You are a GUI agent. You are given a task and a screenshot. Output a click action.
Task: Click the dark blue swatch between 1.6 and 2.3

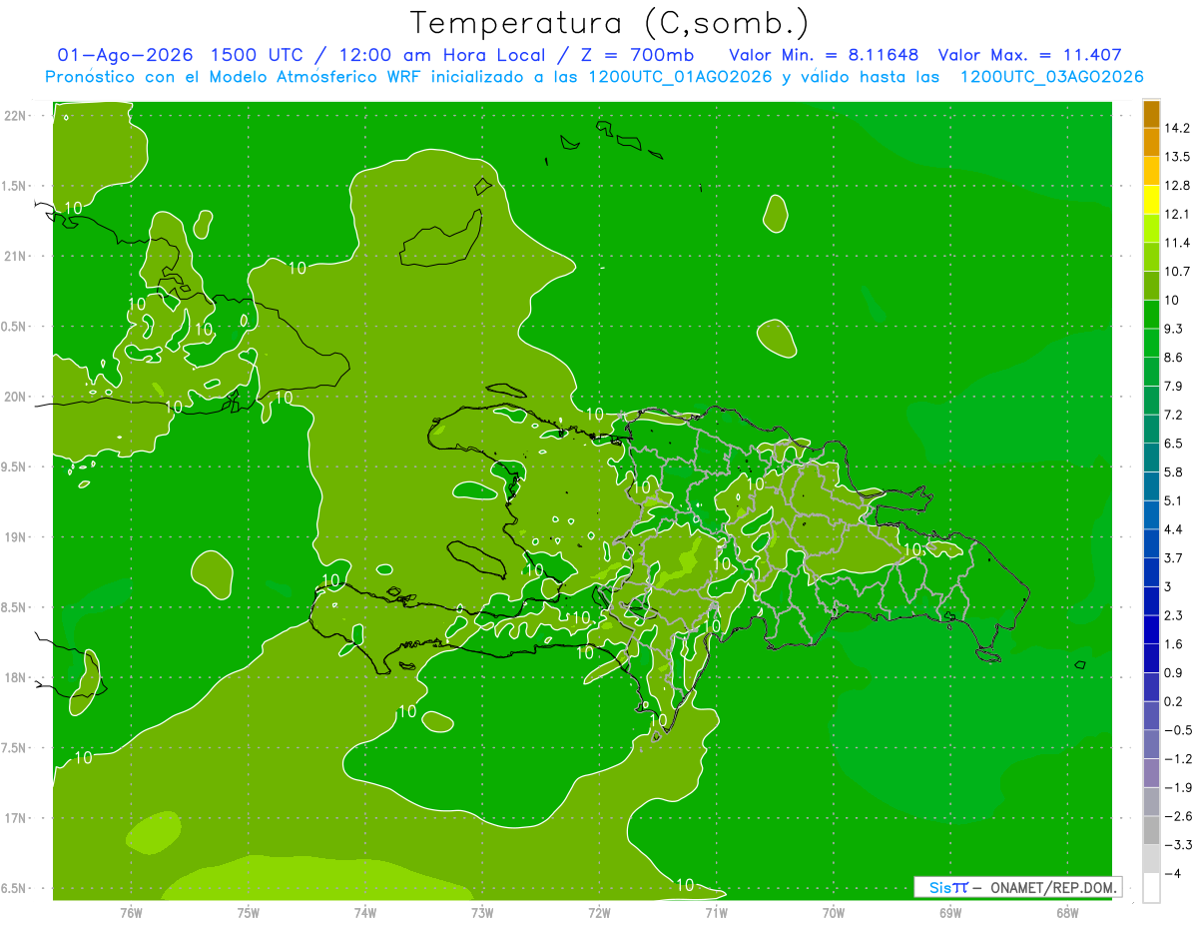click(x=1151, y=629)
